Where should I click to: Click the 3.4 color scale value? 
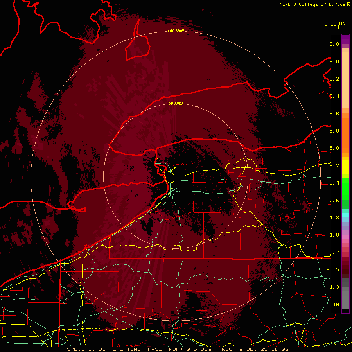[x=334, y=183]
